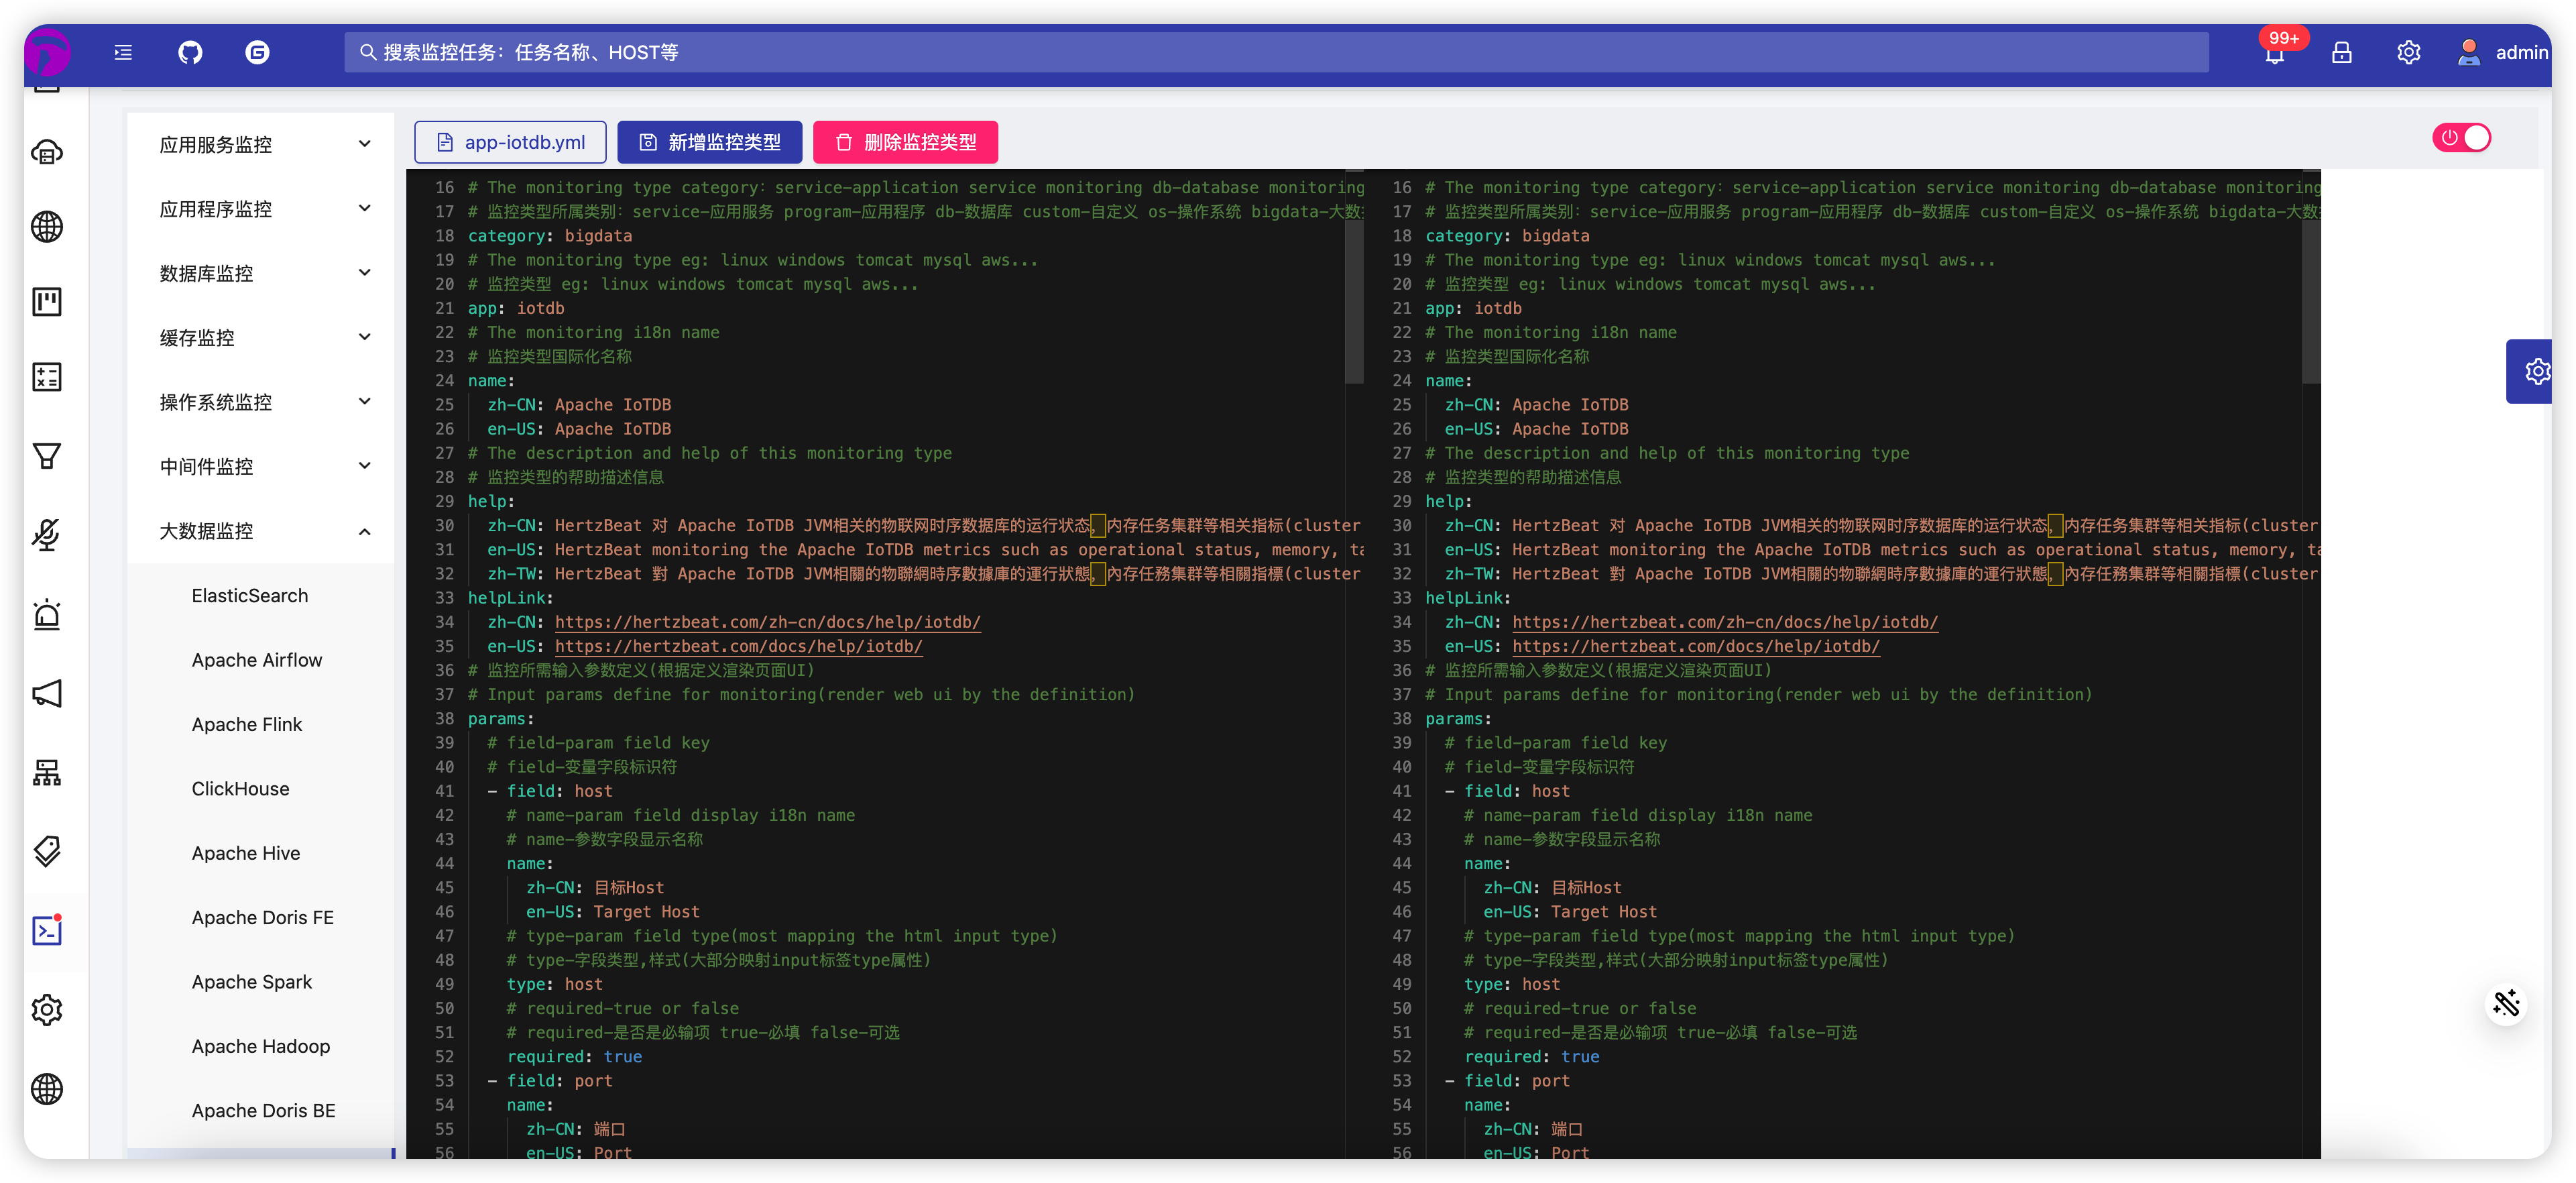Open the zh-CN hertzbeat help link

tap(767, 622)
